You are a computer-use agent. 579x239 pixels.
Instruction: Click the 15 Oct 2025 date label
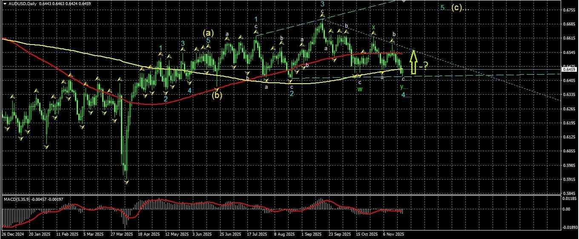tap(367, 234)
